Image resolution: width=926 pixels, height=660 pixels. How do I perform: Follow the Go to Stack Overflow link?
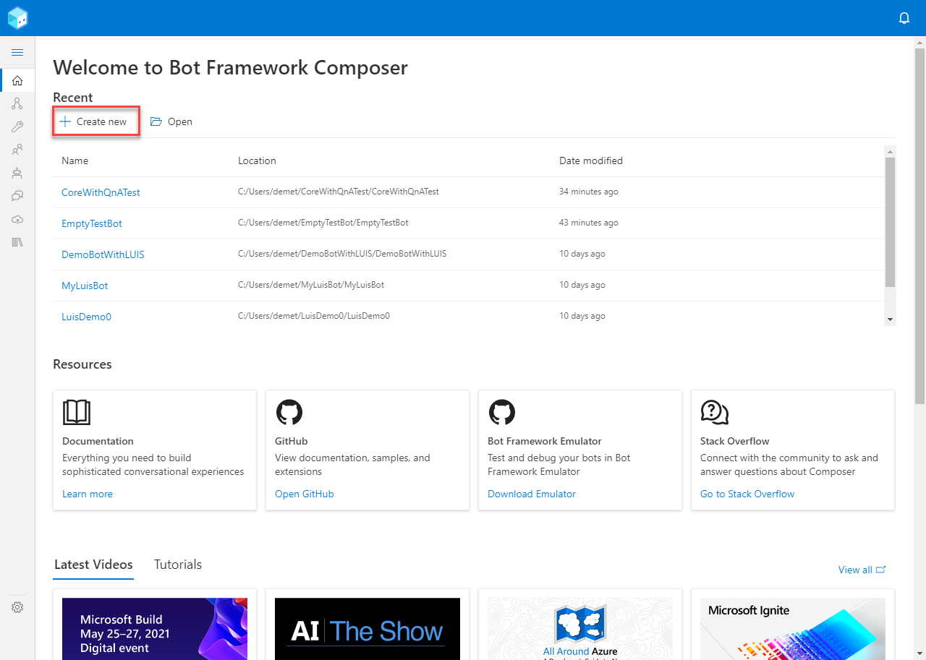747,494
